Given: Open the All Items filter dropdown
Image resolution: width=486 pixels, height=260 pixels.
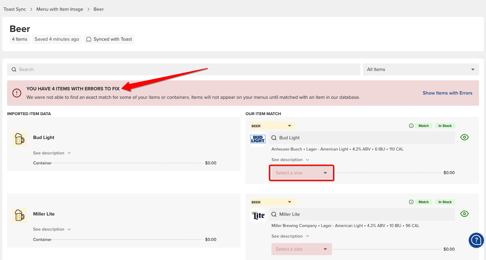Looking at the screenshot, I should tap(420, 69).
